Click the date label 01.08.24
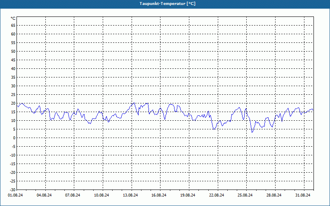330x206 pixels. 15,195
